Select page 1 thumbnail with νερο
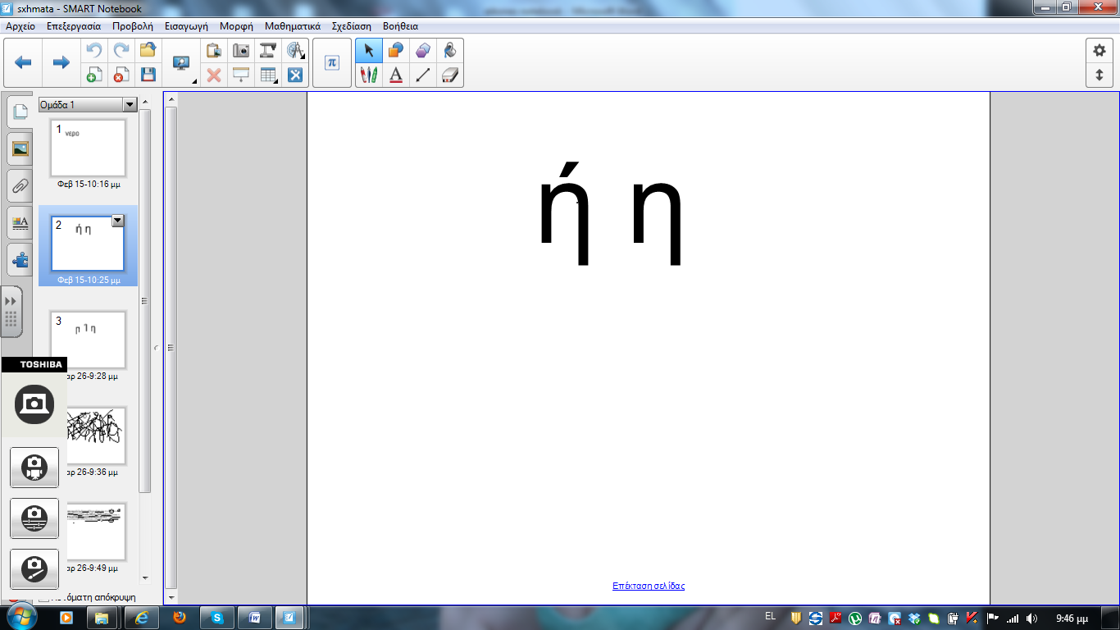Screen dimensions: 1120x630 pyautogui.click(x=89, y=148)
